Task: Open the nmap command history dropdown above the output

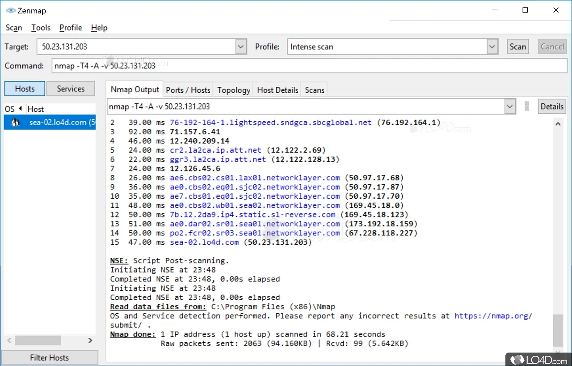Action: [x=509, y=106]
